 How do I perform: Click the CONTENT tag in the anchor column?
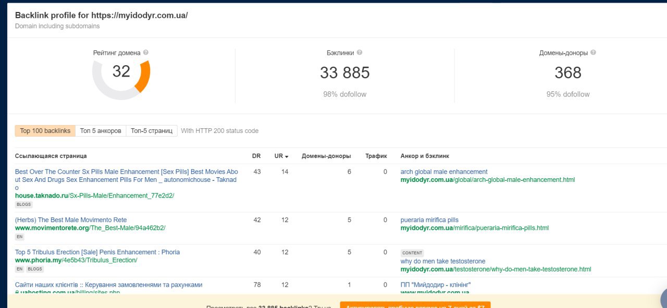pyautogui.click(x=412, y=253)
